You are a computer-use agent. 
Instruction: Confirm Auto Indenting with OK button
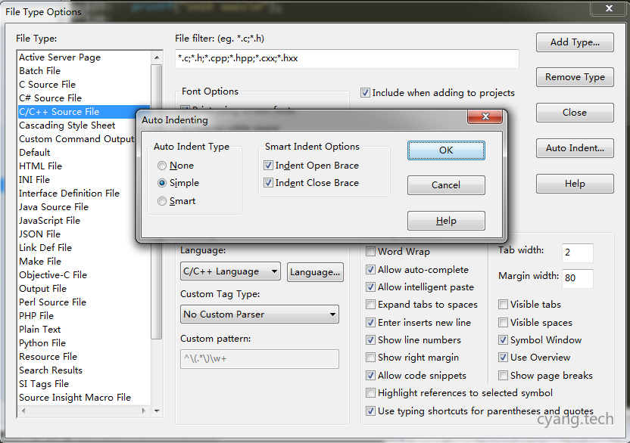click(x=446, y=150)
